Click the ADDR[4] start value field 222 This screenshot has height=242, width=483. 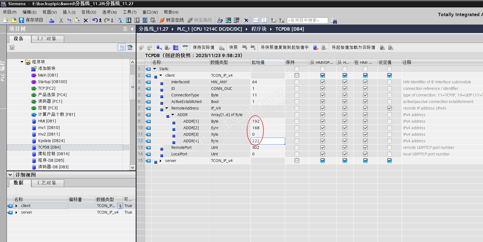pos(268,141)
